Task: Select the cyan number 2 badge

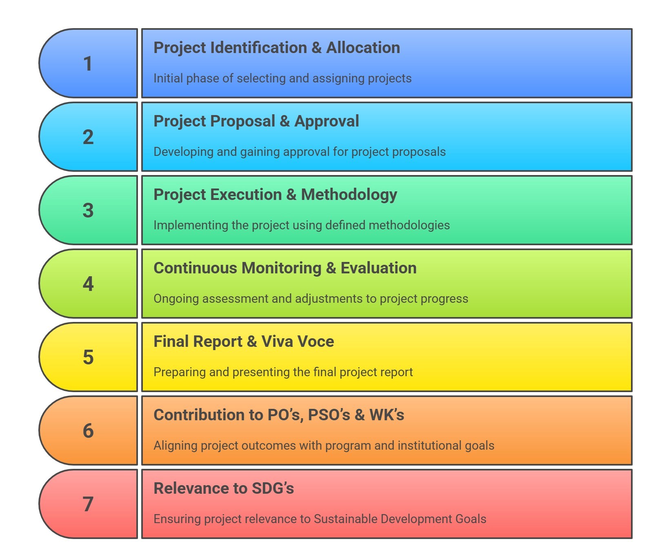Action: point(88,137)
